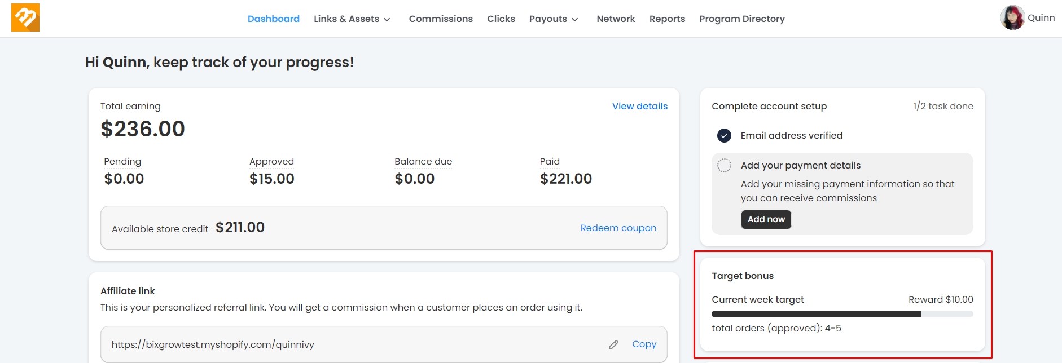Click the pencil edit icon for affiliate link
Viewport: 1062px width, 363px height.
coord(613,344)
